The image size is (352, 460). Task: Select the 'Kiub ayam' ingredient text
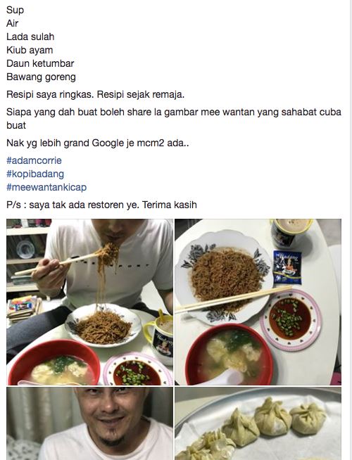point(30,50)
